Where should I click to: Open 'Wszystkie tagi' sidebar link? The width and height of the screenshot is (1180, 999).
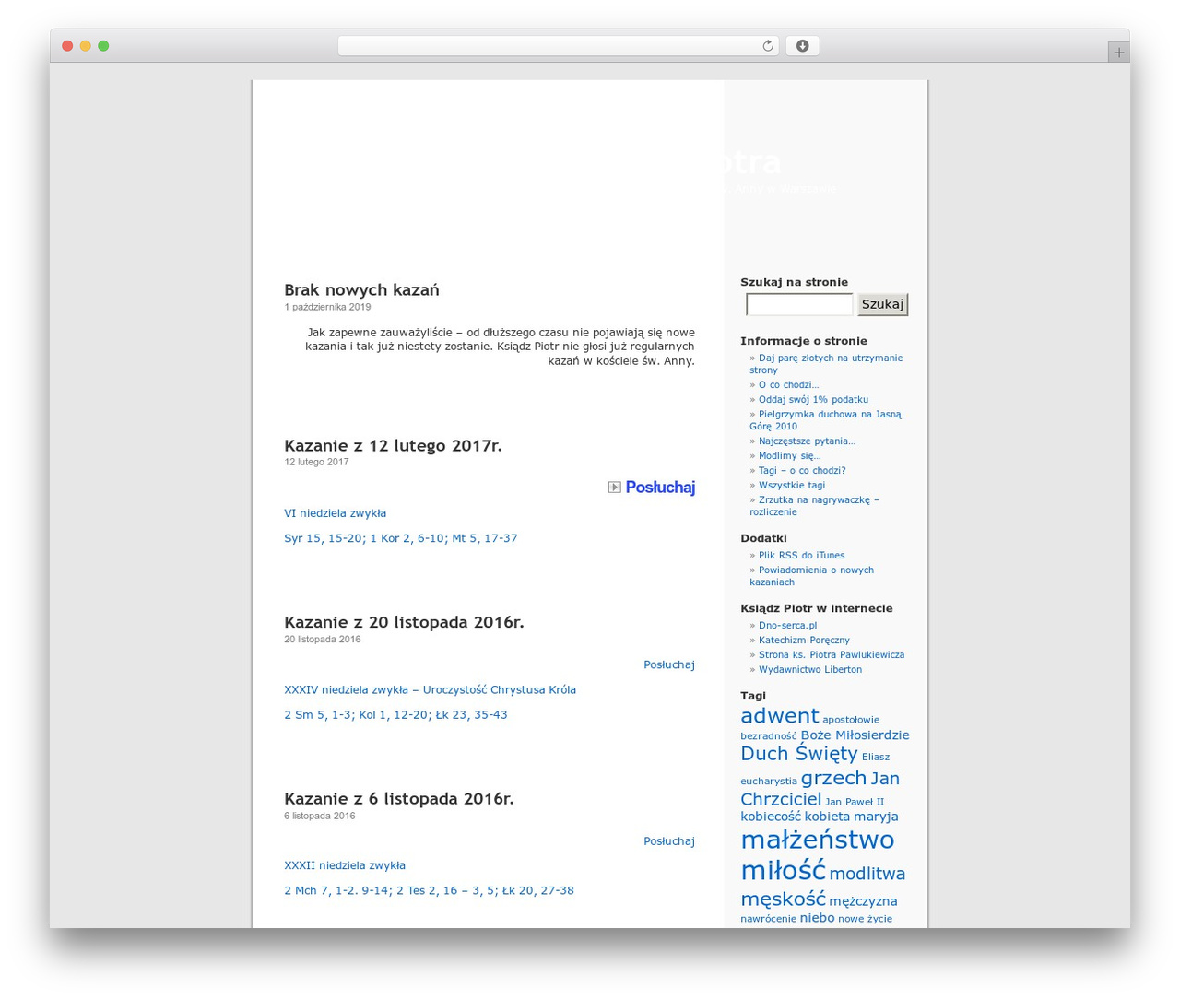pyautogui.click(x=792, y=486)
